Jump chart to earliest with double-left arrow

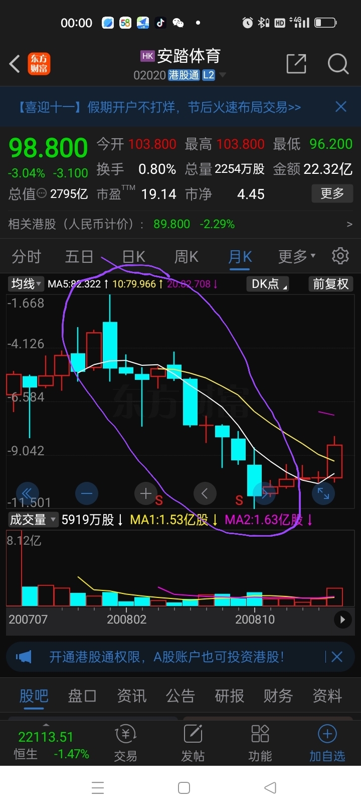click(27, 494)
